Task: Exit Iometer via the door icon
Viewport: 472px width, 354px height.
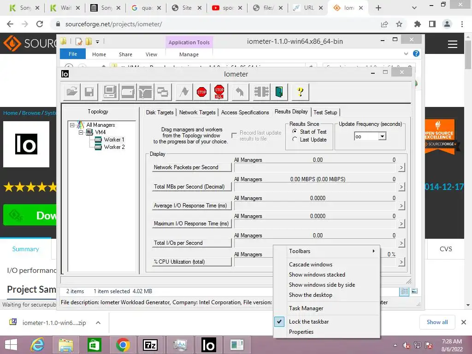Action: click(x=279, y=92)
